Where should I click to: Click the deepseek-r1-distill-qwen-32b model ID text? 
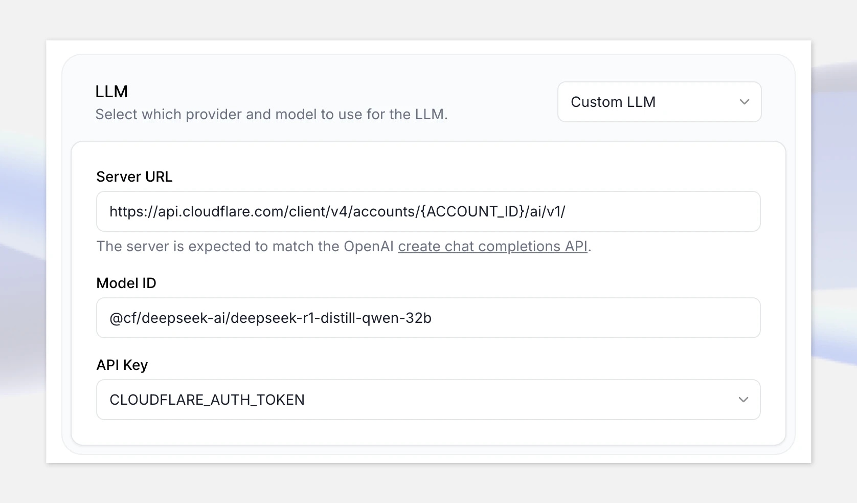tap(270, 318)
